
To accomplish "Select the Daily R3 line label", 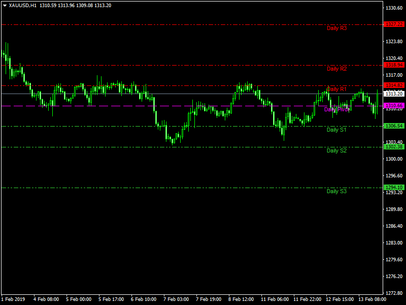I will coord(336,28).
